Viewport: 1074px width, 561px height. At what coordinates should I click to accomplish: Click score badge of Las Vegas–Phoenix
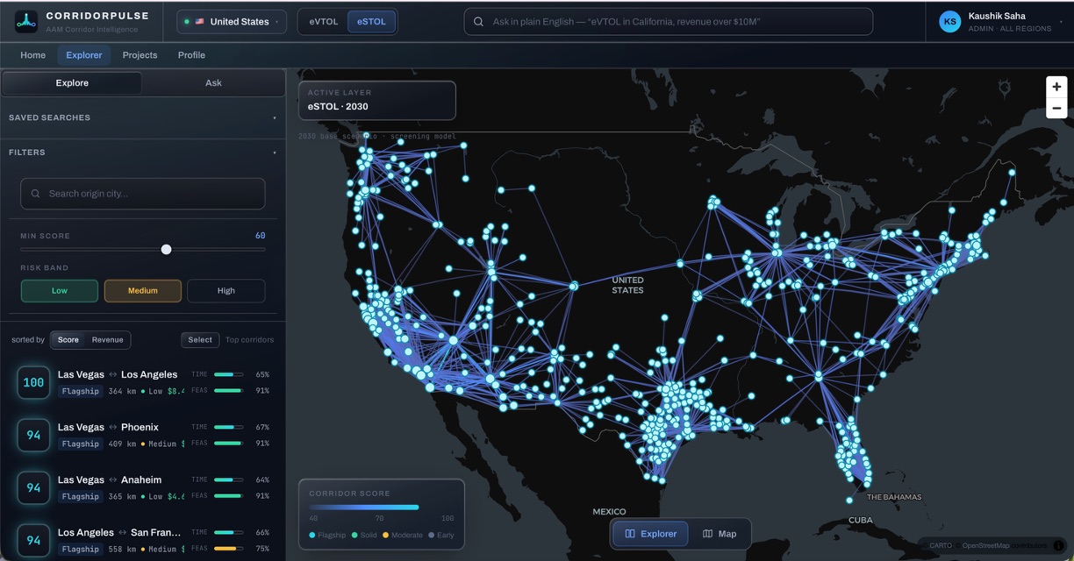[33, 435]
